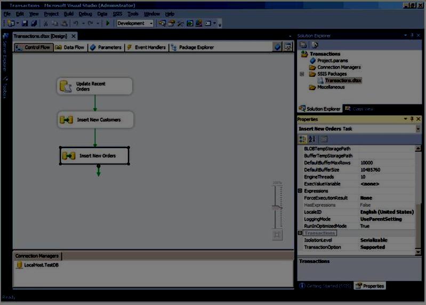Click the Property Pages icon in the Properties panel

click(x=323, y=139)
